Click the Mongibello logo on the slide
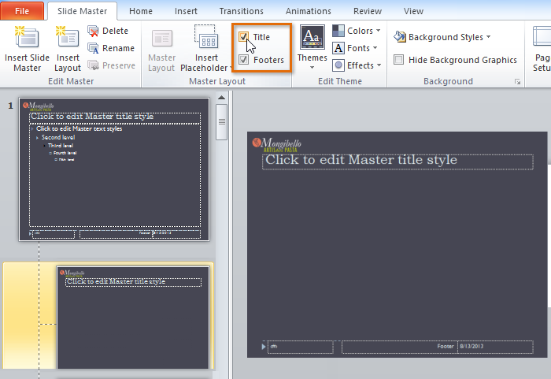The height and width of the screenshot is (379, 551). point(277,145)
